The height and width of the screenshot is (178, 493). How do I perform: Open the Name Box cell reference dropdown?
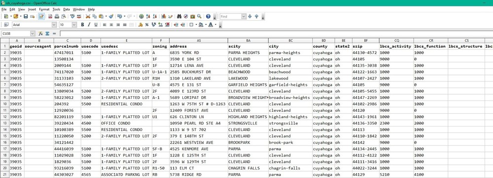tap(33, 33)
